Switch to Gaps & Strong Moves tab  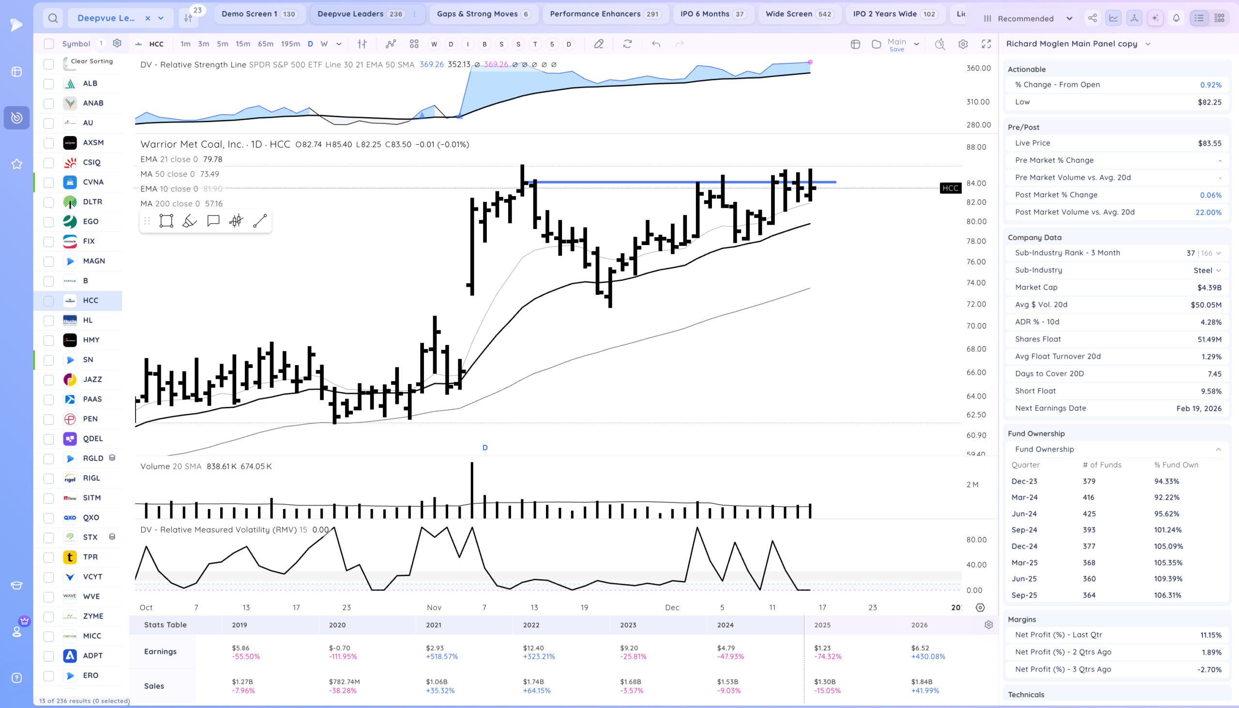click(x=483, y=14)
